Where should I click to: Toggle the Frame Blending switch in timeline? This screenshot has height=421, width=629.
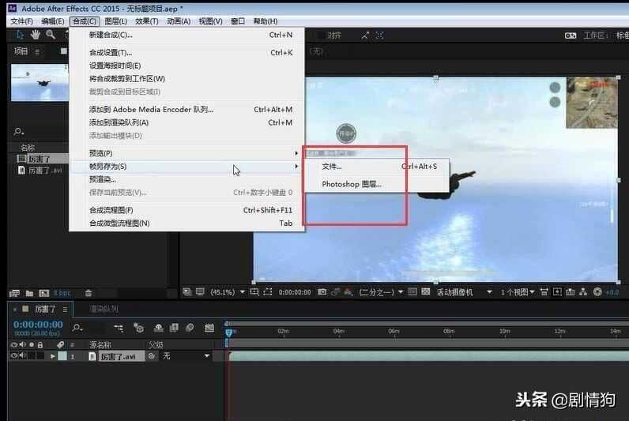pyautogui.click(x=174, y=328)
